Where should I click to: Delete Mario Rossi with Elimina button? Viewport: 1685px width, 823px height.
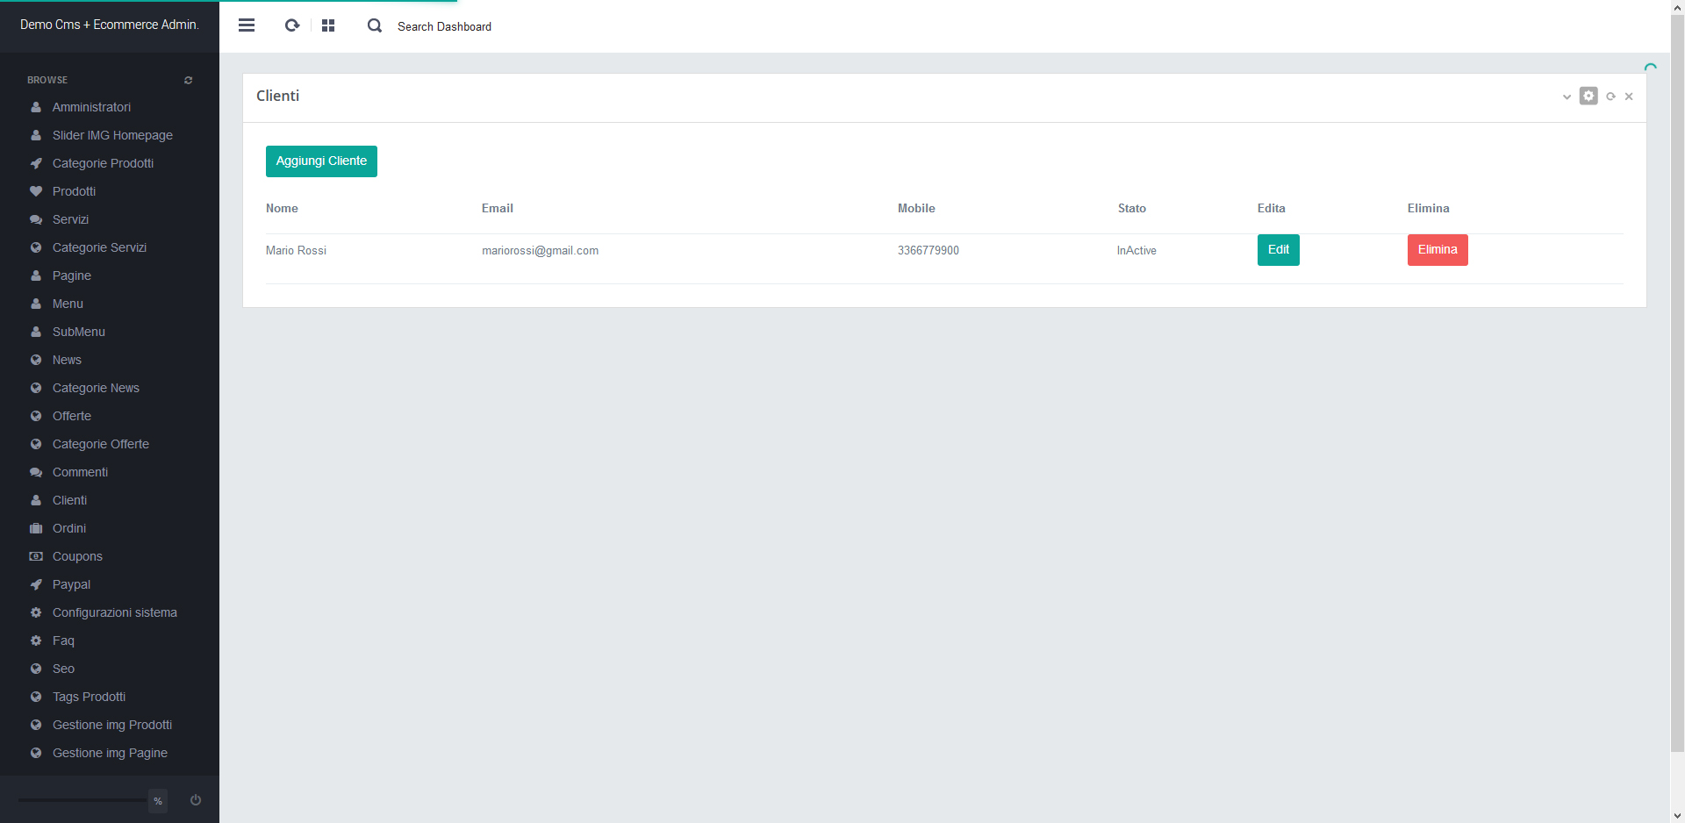click(x=1437, y=250)
